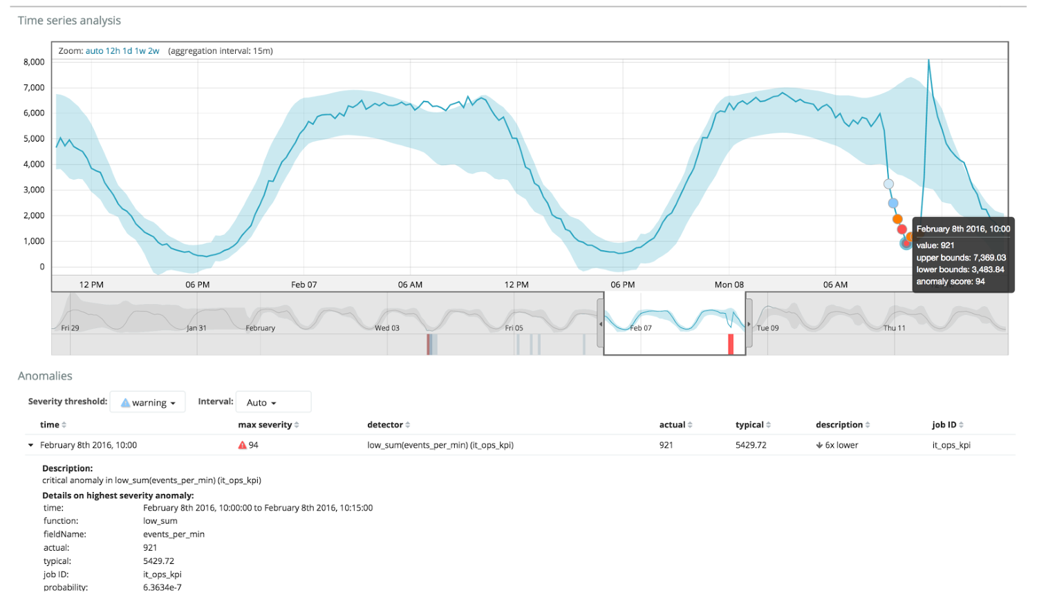Open the Interval Auto dropdown
The width and height of the screenshot is (1037, 597).
click(x=273, y=402)
